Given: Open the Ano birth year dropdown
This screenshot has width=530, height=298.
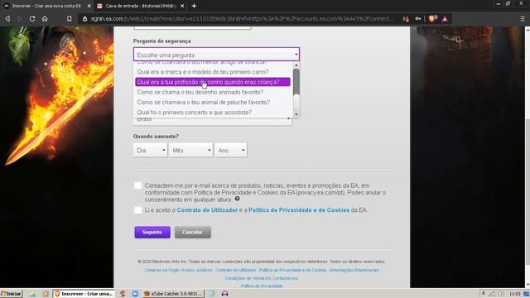Looking at the screenshot, I should click(x=231, y=150).
